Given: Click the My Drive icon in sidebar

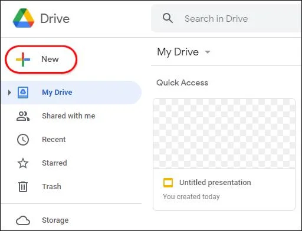Looking at the screenshot, I should coord(23,93).
